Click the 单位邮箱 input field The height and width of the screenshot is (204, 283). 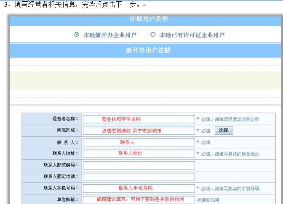[x=139, y=200]
